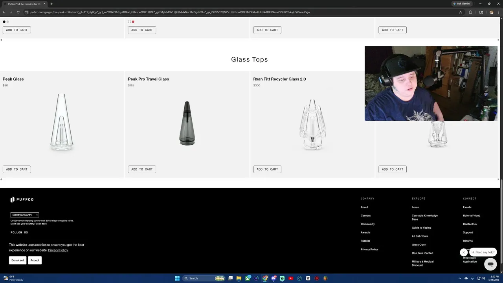This screenshot has width=503, height=283.
Task: Open the Xbox app on taskbar
Action: tap(248, 278)
